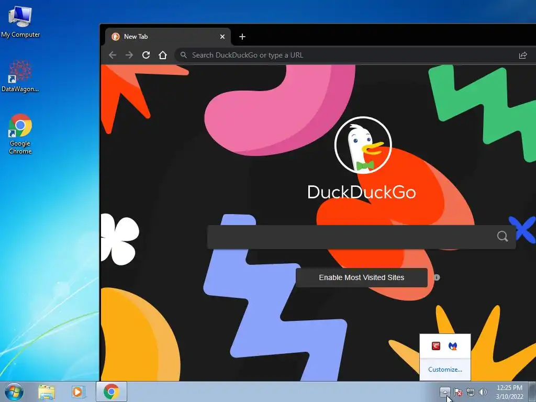Click Customize... in tray overflow popup
Image resolution: width=536 pixels, height=402 pixels.
pyautogui.click(x=445, y=370)
